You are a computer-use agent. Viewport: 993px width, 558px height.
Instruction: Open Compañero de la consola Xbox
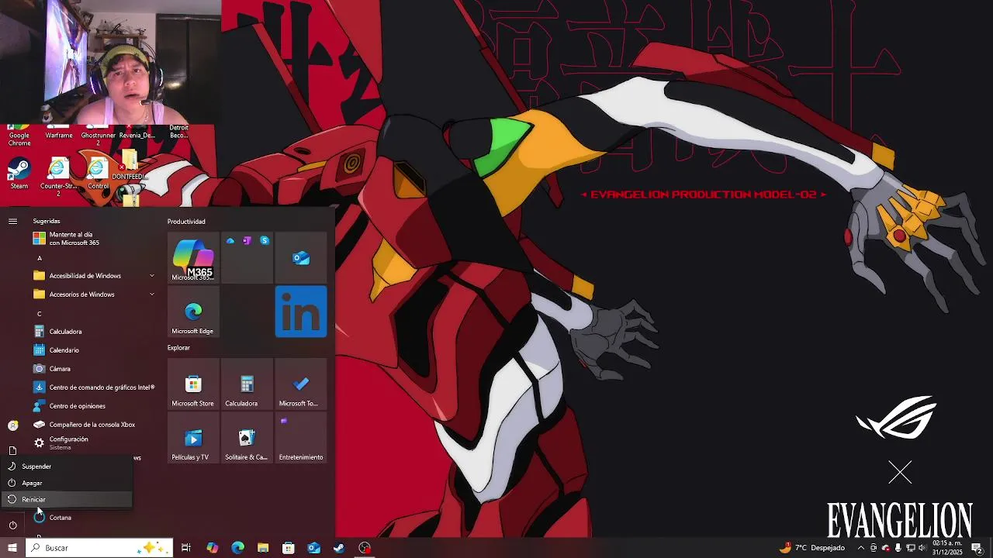[x=95, y=425]
